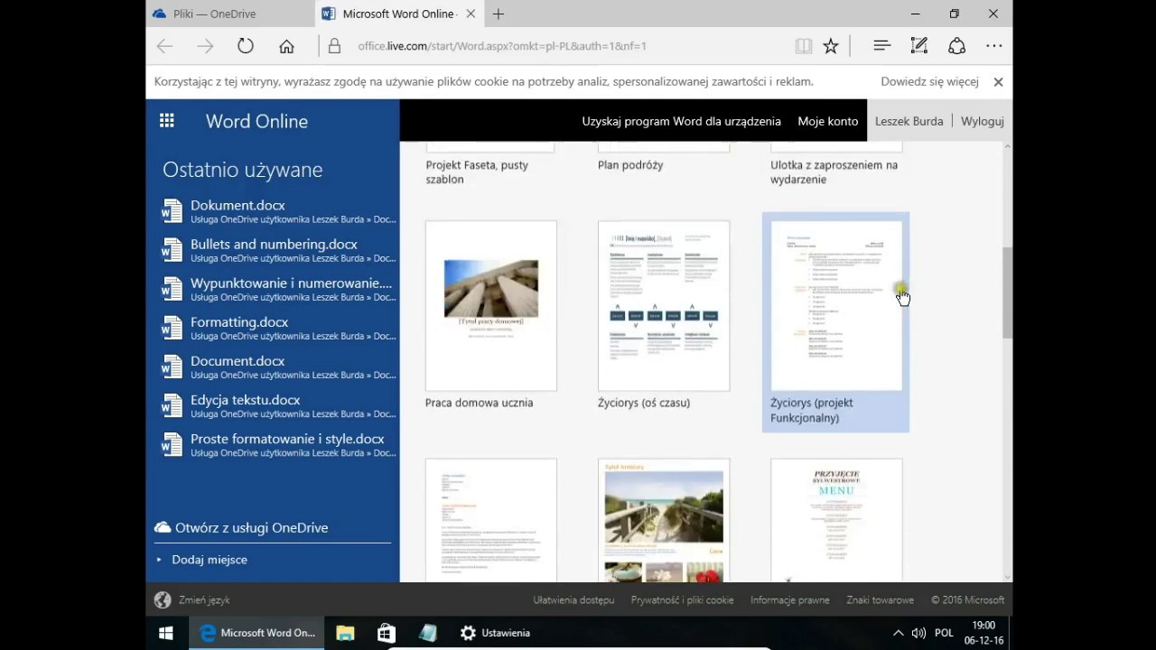Add page to favorites with star icon
This screenshot has height=650, width=1156.
(831, 46)
